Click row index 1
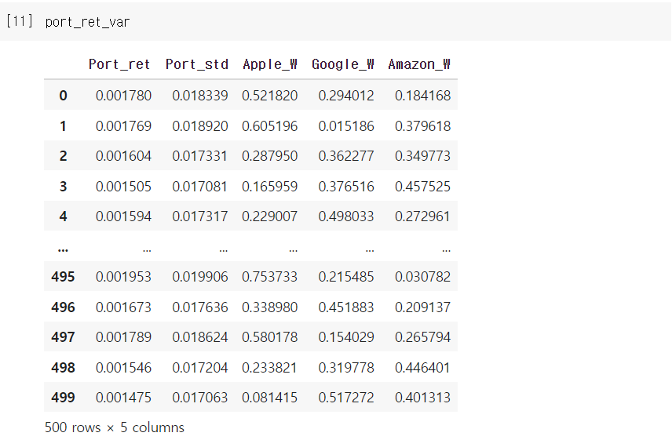Image resolution: width=672 pixels, height=440 pixels. (x=63, y=126)
